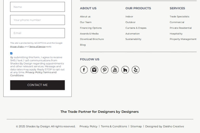Open the reCAPTCHA Terms of Service link
Screen dimensions: 200x133
37,46
